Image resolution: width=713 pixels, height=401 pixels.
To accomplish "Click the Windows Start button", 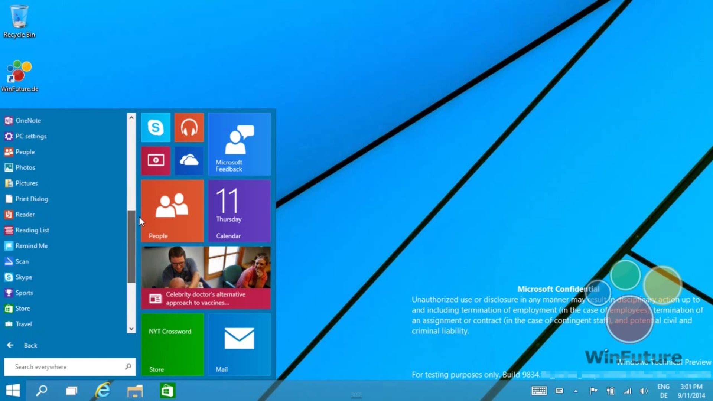I will pyautogui.click(x=13, y=391).
